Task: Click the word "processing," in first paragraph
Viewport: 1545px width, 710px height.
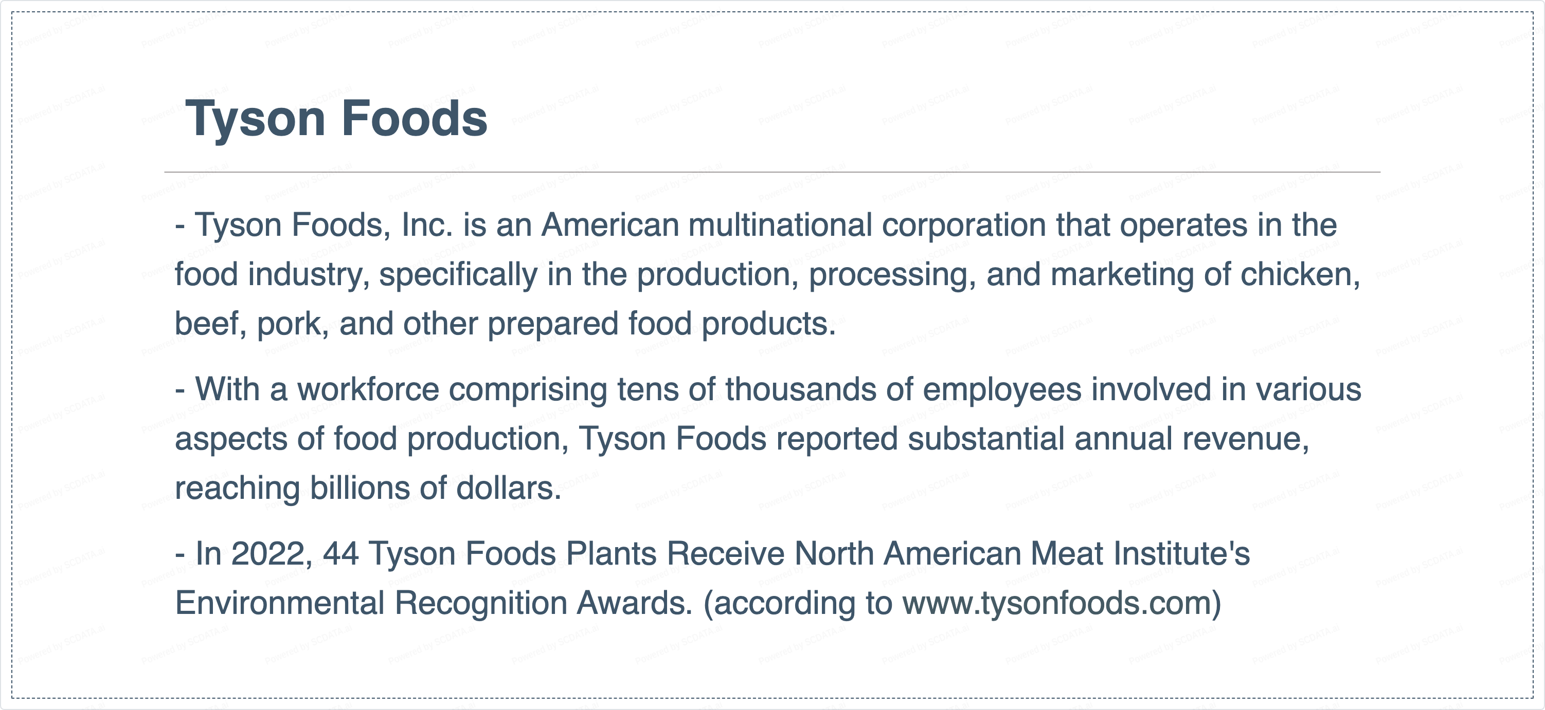Action: tap(892, 274)
